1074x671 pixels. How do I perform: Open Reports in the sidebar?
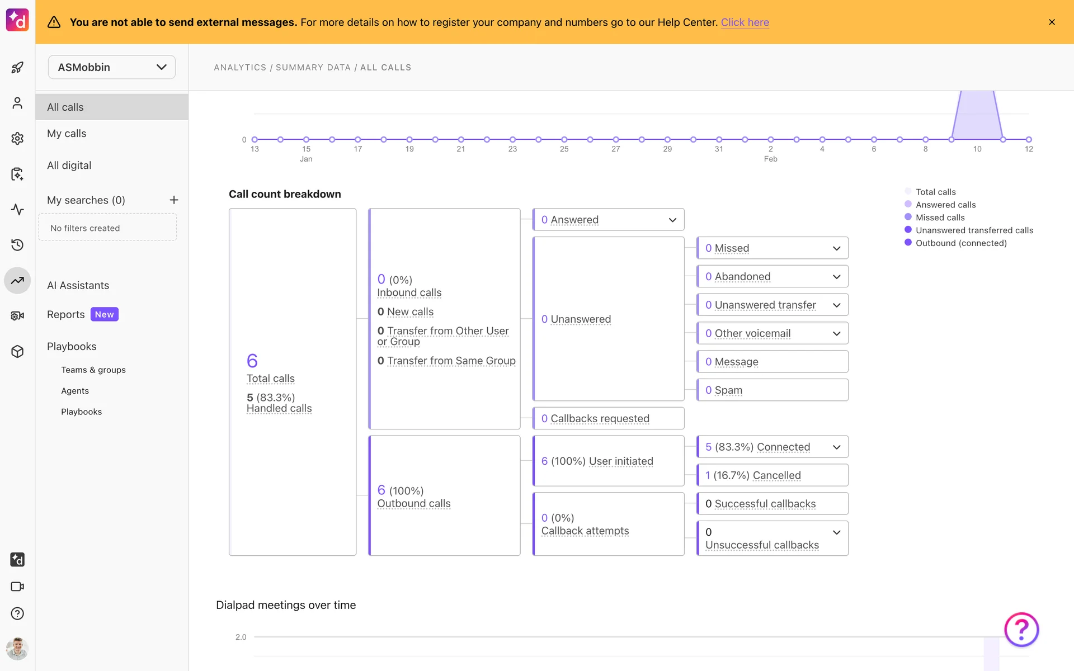[66, 314]
